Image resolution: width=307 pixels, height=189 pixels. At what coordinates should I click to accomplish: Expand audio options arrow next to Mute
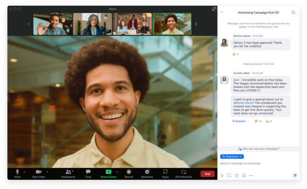click(x=25, y=172)
